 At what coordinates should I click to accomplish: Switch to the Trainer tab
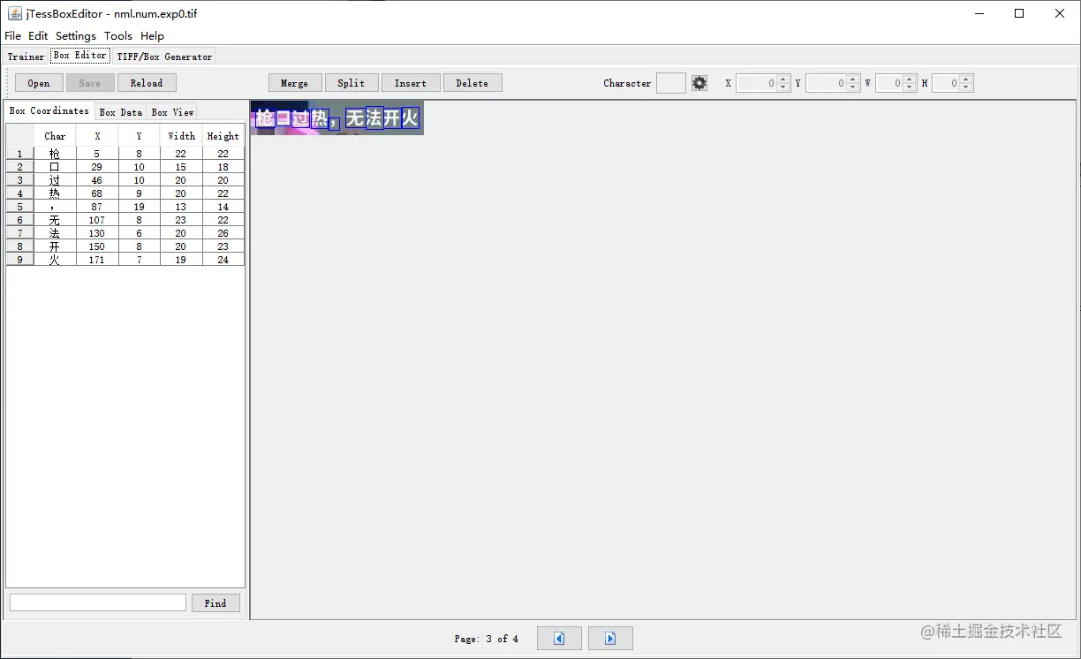(x=26, y=57)
